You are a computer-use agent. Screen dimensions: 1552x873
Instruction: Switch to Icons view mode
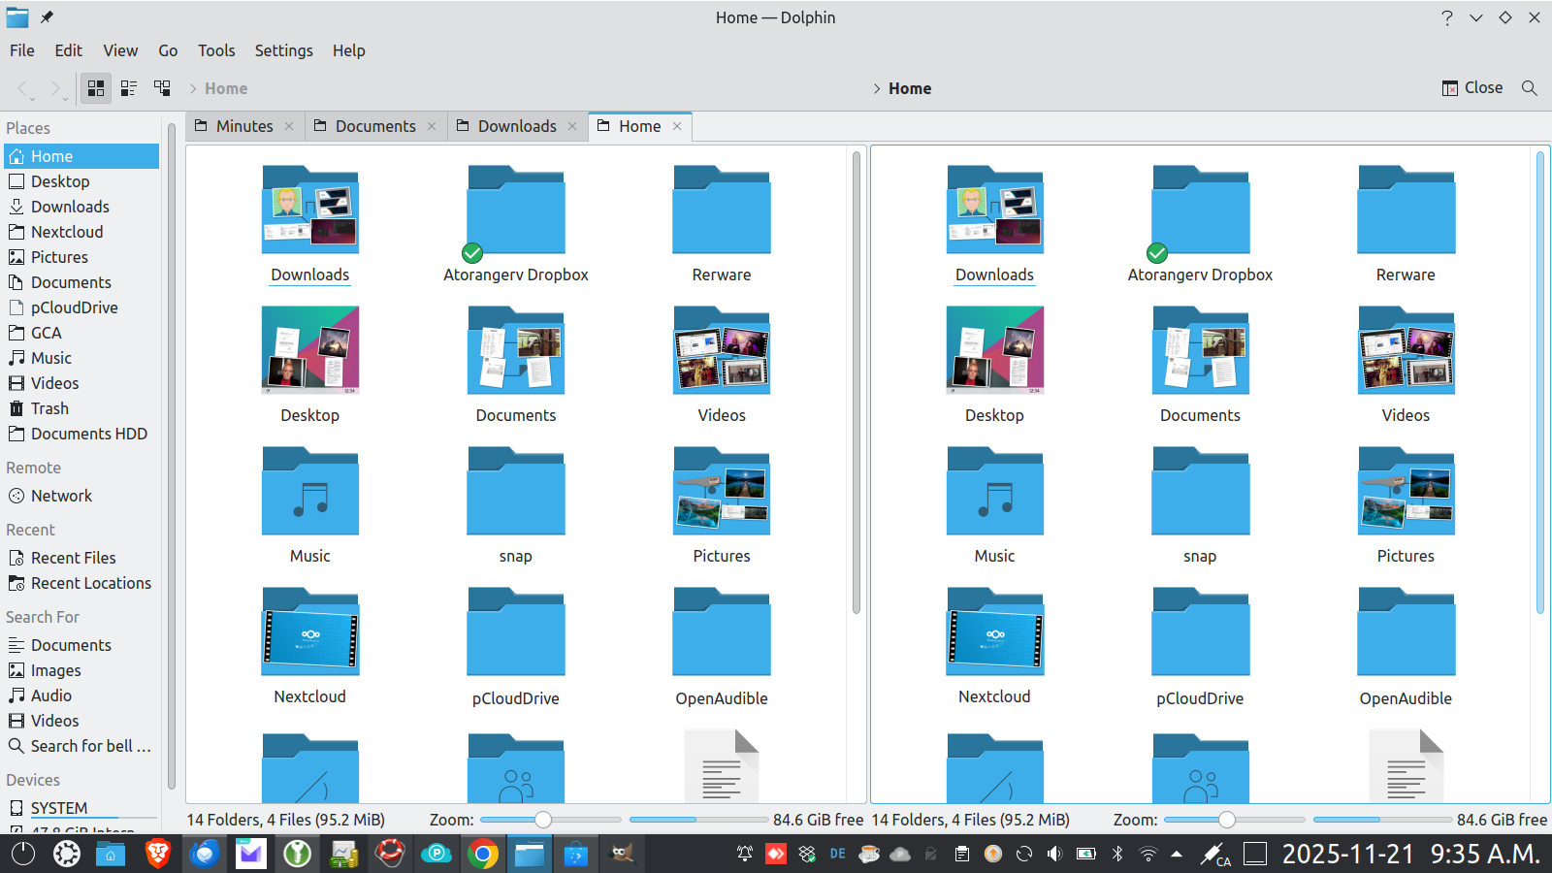pyautogui.click(x=96, y=88)
